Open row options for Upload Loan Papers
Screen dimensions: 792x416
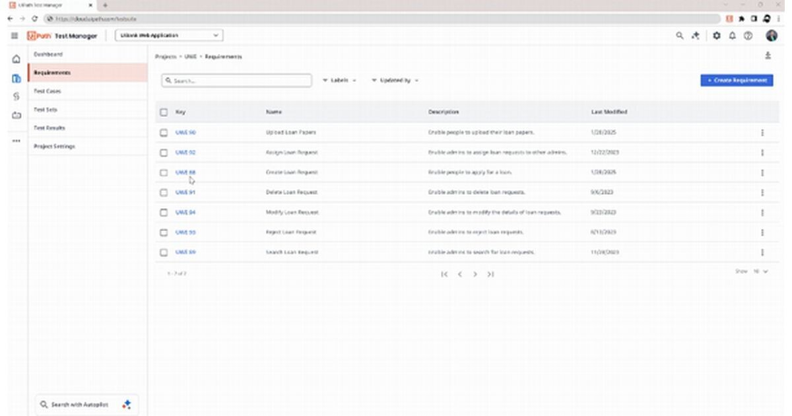click(762, 133)
